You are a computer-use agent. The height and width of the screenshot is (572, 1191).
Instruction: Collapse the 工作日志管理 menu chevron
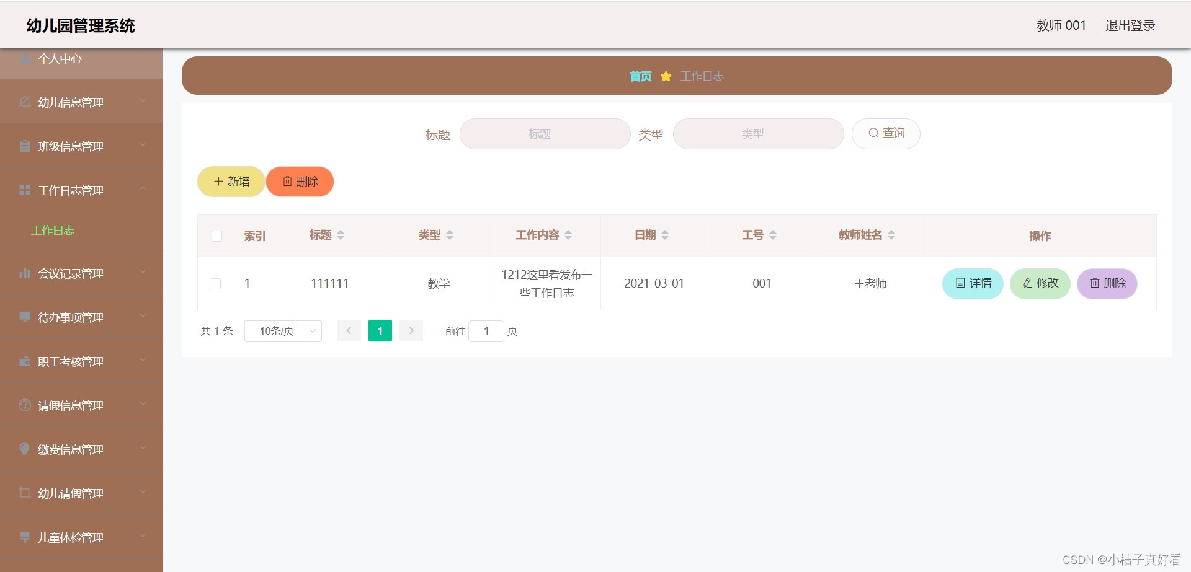tap(143, 188)
